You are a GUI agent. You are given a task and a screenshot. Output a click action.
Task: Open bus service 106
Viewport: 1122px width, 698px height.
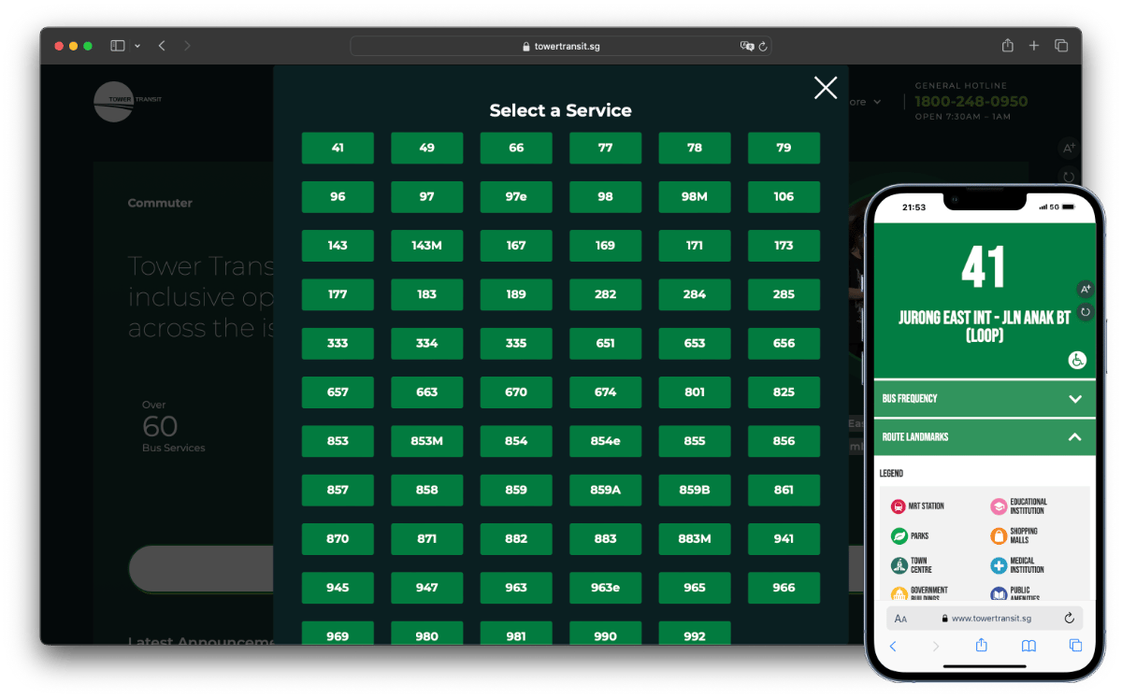pyautogui.click(x=784, y=196)
